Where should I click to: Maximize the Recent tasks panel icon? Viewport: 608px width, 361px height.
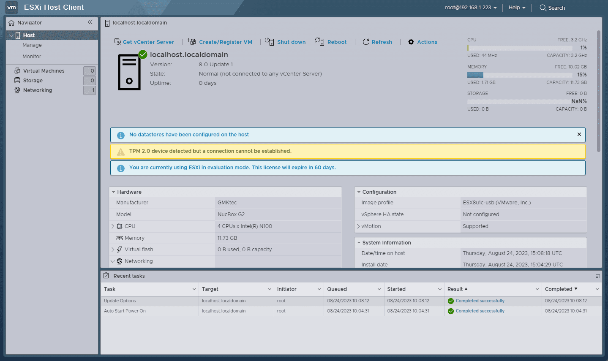(x=597, y=276)
